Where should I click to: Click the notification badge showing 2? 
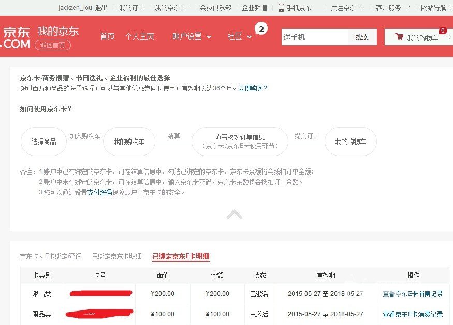point(261,29)
